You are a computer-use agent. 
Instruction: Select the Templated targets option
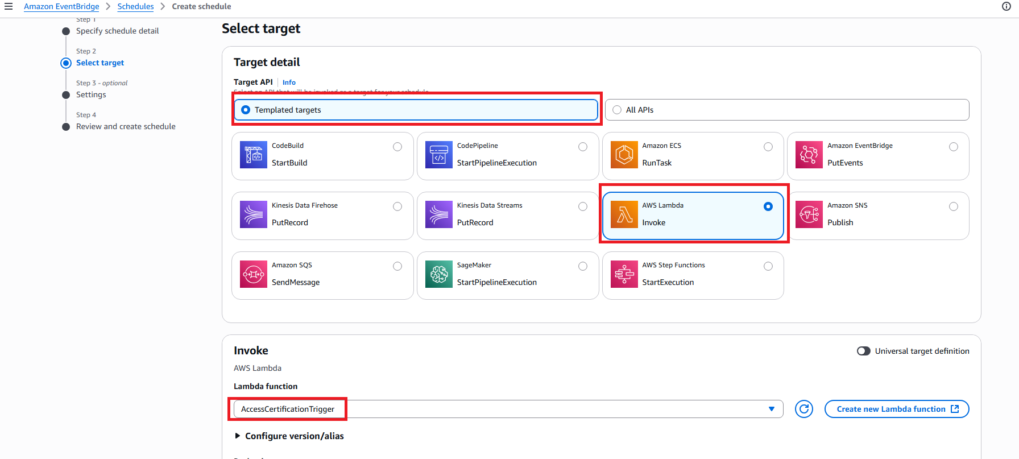point(416,110)
